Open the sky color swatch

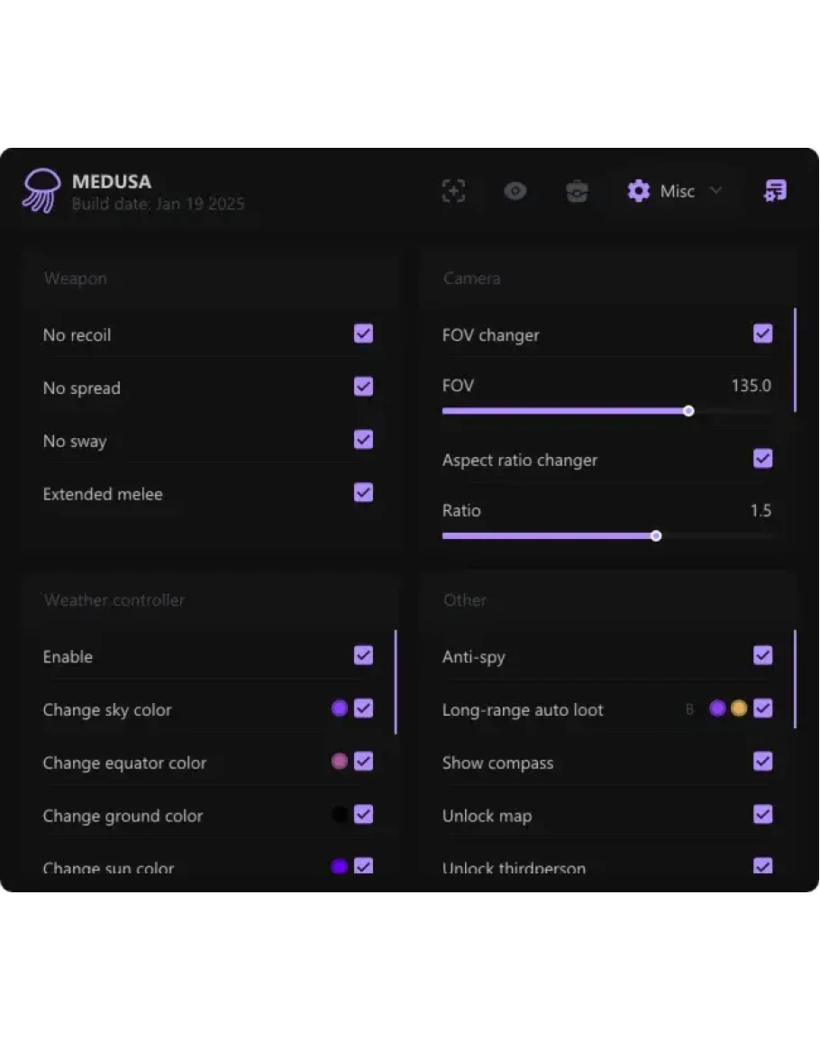click(340, 708)
